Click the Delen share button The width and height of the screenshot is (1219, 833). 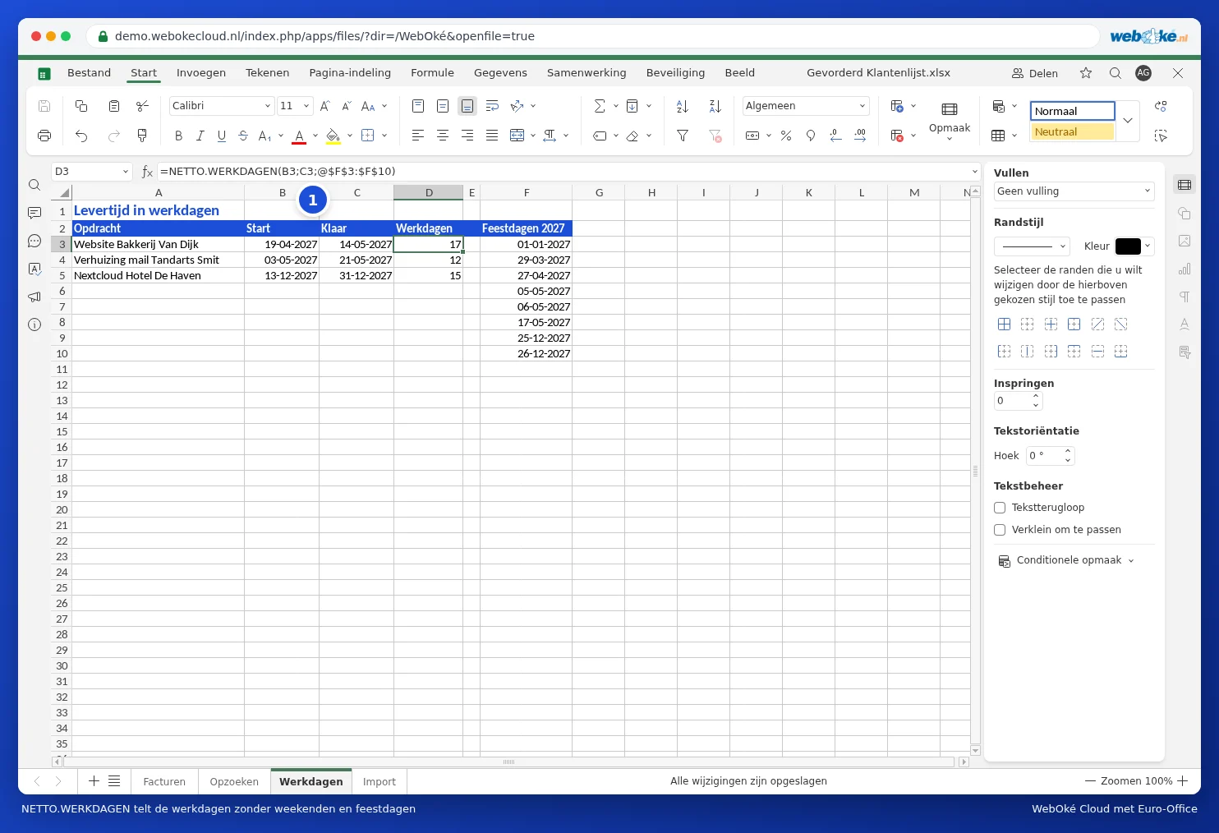pyautogui.click(x=1035, y=73)
